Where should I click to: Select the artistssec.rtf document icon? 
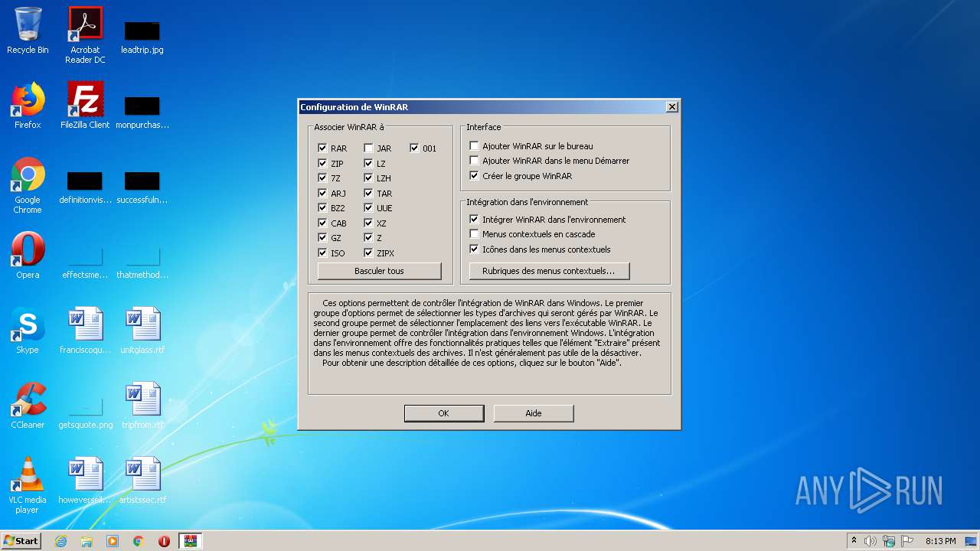coord(142,481)
